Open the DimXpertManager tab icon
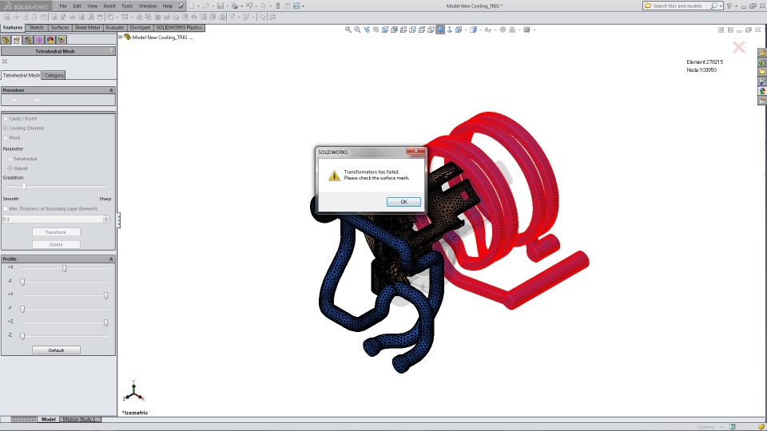 coord(38,40)
